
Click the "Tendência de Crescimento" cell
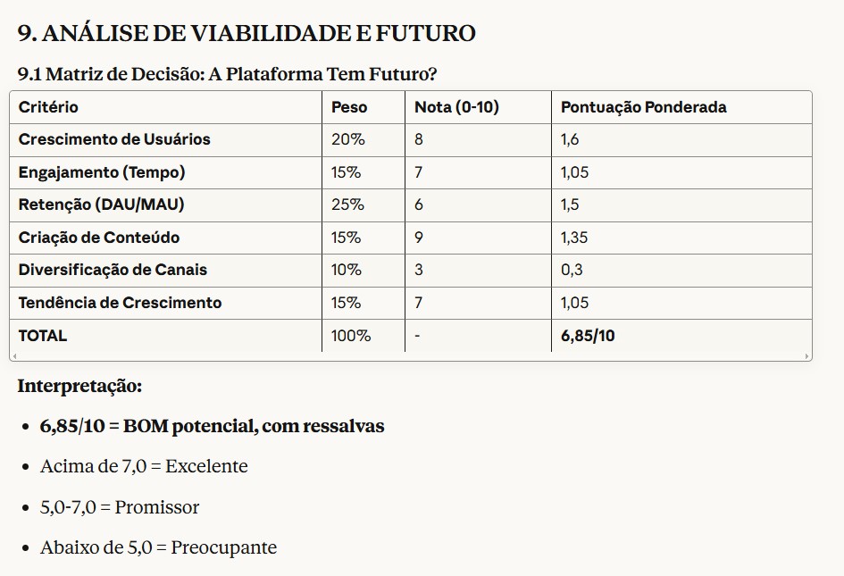tap(120, 303)
